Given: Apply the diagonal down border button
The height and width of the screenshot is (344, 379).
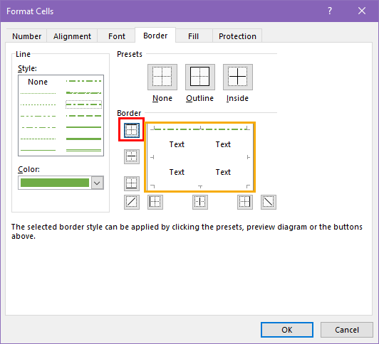Looking at the screenshot, I should [x=269, y=202].
